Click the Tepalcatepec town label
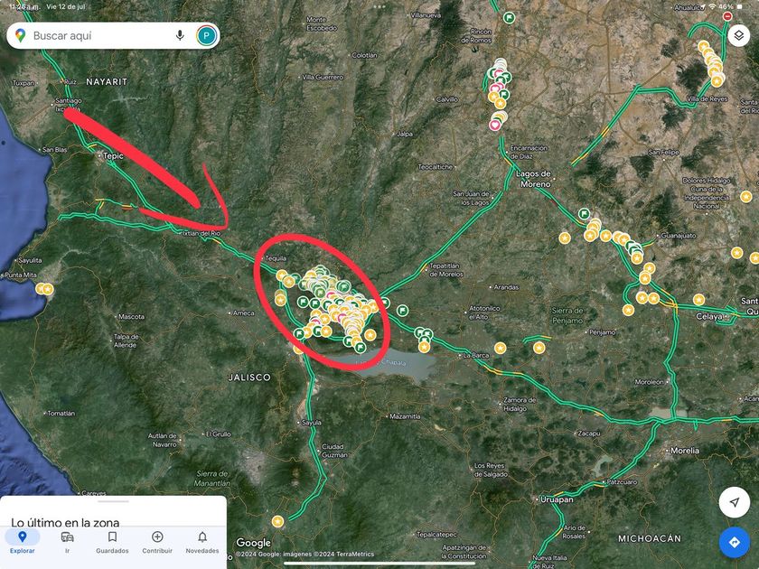The image size is (759, 569). pyautogui.click(x=437, y=535)
